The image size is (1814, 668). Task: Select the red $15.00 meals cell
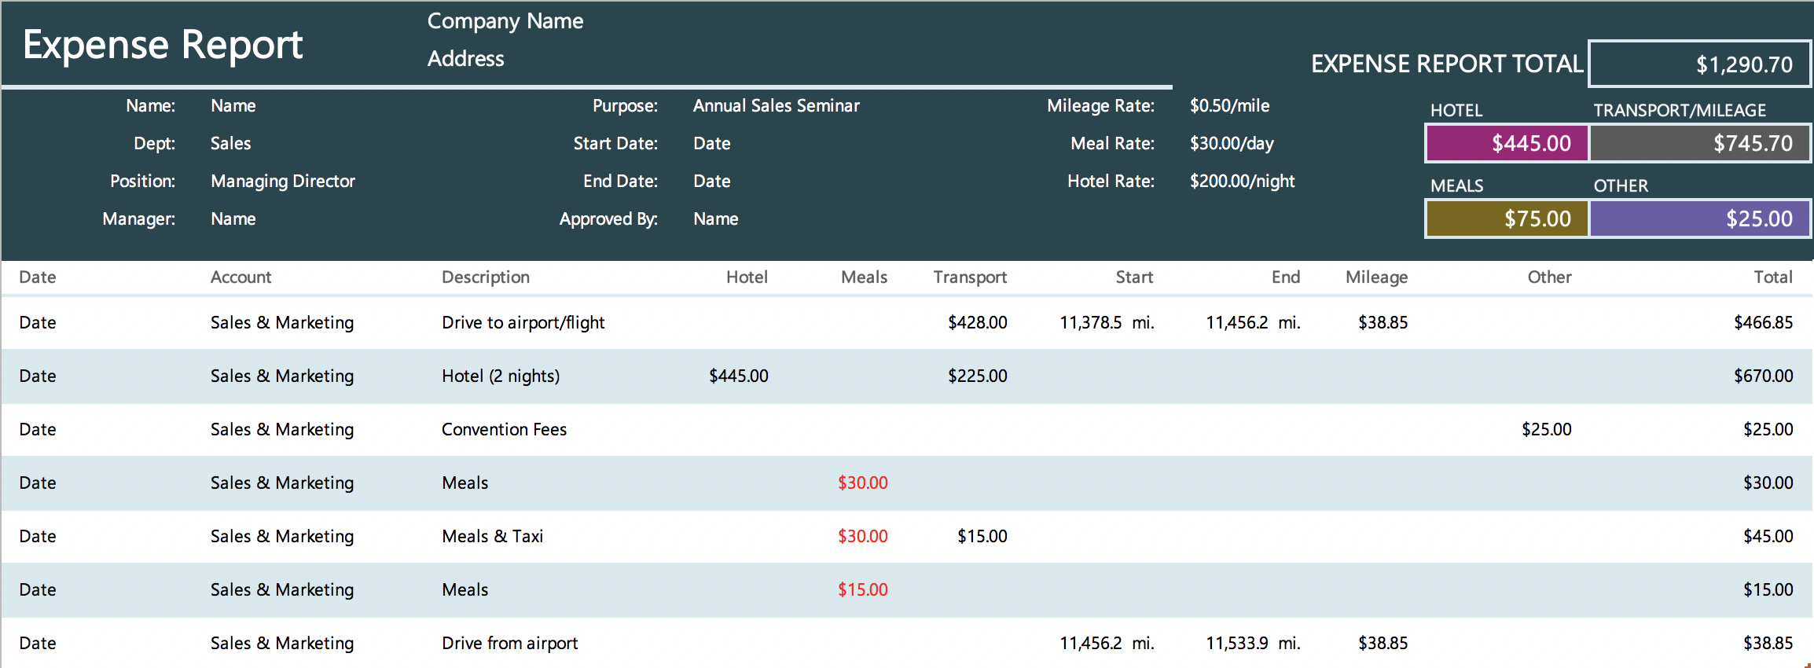tap(862, 590)
